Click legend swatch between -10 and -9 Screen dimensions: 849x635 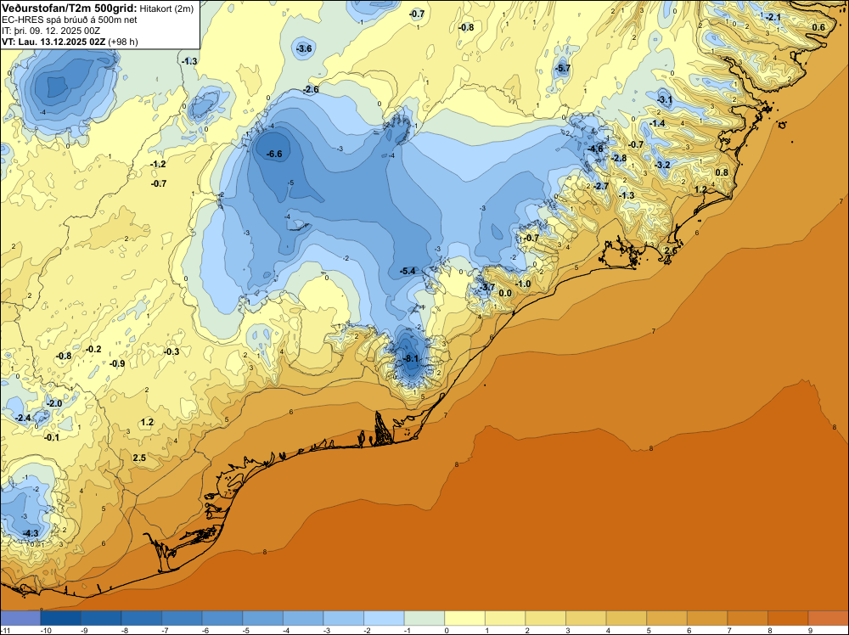coord(60,618)
